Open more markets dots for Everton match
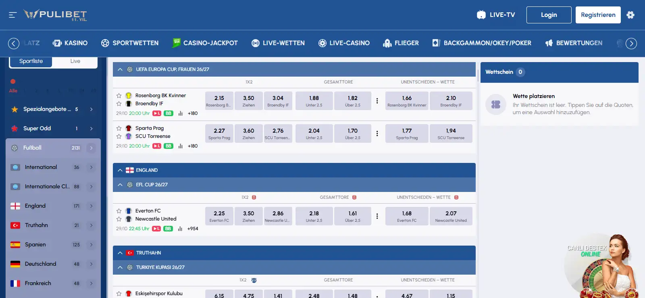The image size is (645, 298). tap(377, 216)
